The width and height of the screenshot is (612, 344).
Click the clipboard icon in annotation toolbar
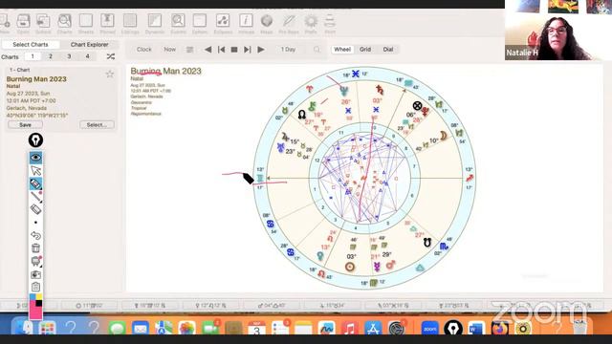coord(35,287)
